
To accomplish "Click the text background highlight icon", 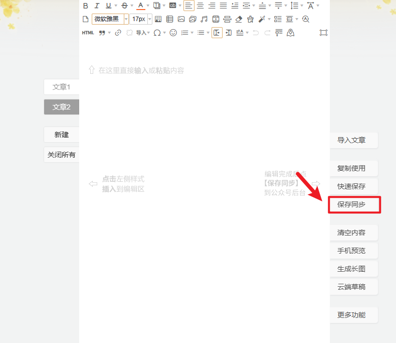I will pyautogui.click(x=173, y=6).
